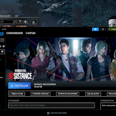
Task: Open Página na loja link
Action: (x=17, y=94)
